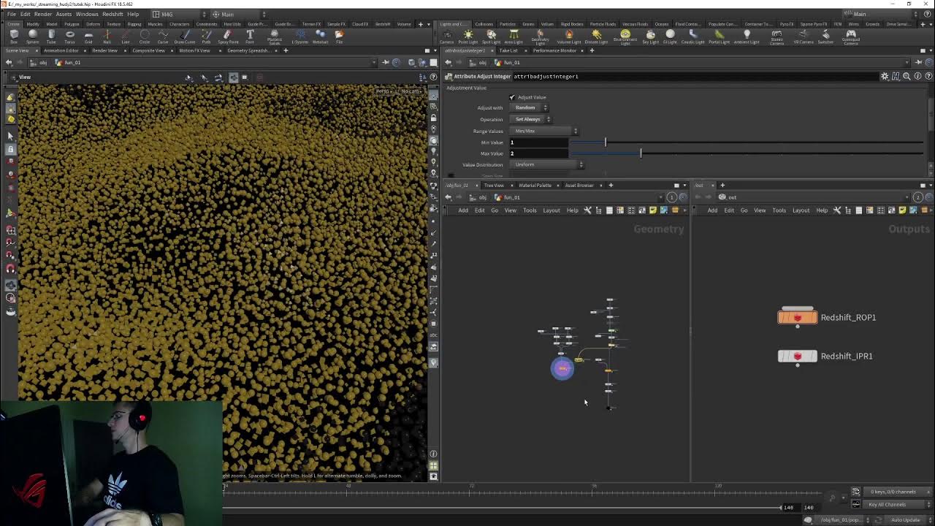Switch to the Performance Monitor tab
This screenshot has height=526, width=935.
point(554,50)
